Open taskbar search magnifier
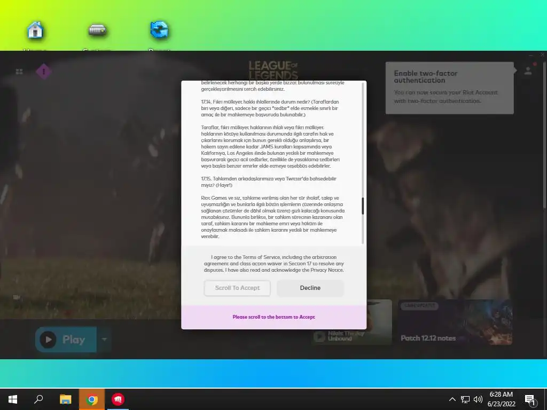This screenshot has height=410, width=547. [x=38, y=399]
